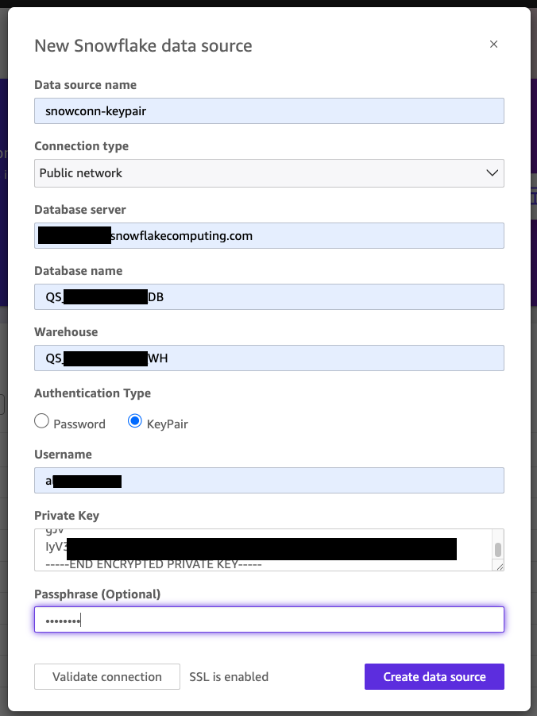
Task: Select the KeyPair authentication radio button
Action: click(x=135, y=422)
